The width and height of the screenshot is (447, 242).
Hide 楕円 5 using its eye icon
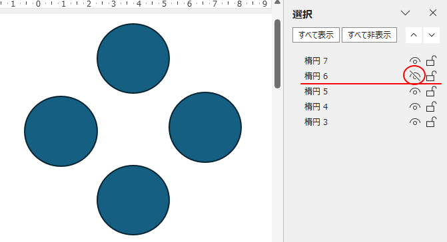[415, 92]
